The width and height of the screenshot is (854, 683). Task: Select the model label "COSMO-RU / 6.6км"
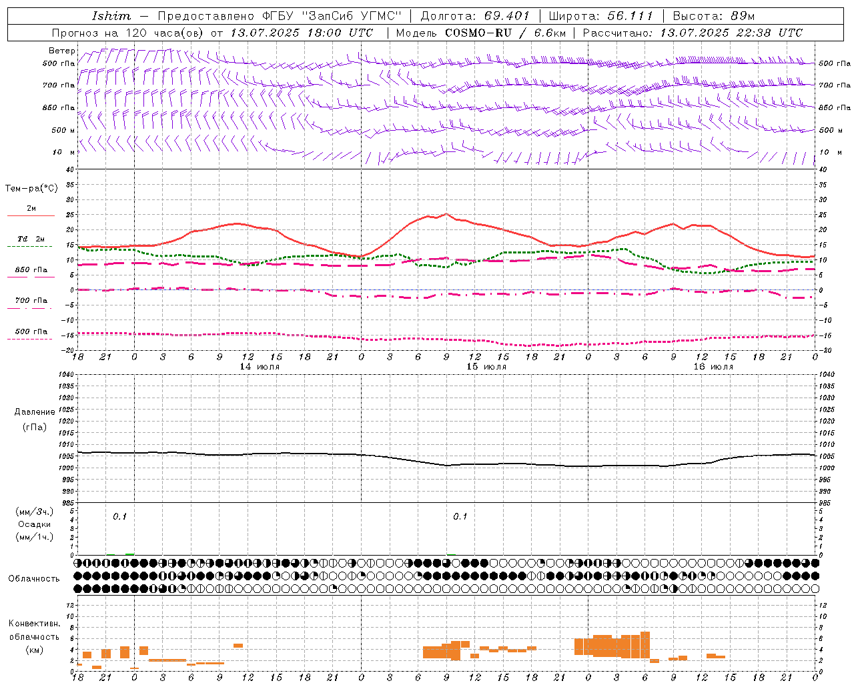click(505, 33)
